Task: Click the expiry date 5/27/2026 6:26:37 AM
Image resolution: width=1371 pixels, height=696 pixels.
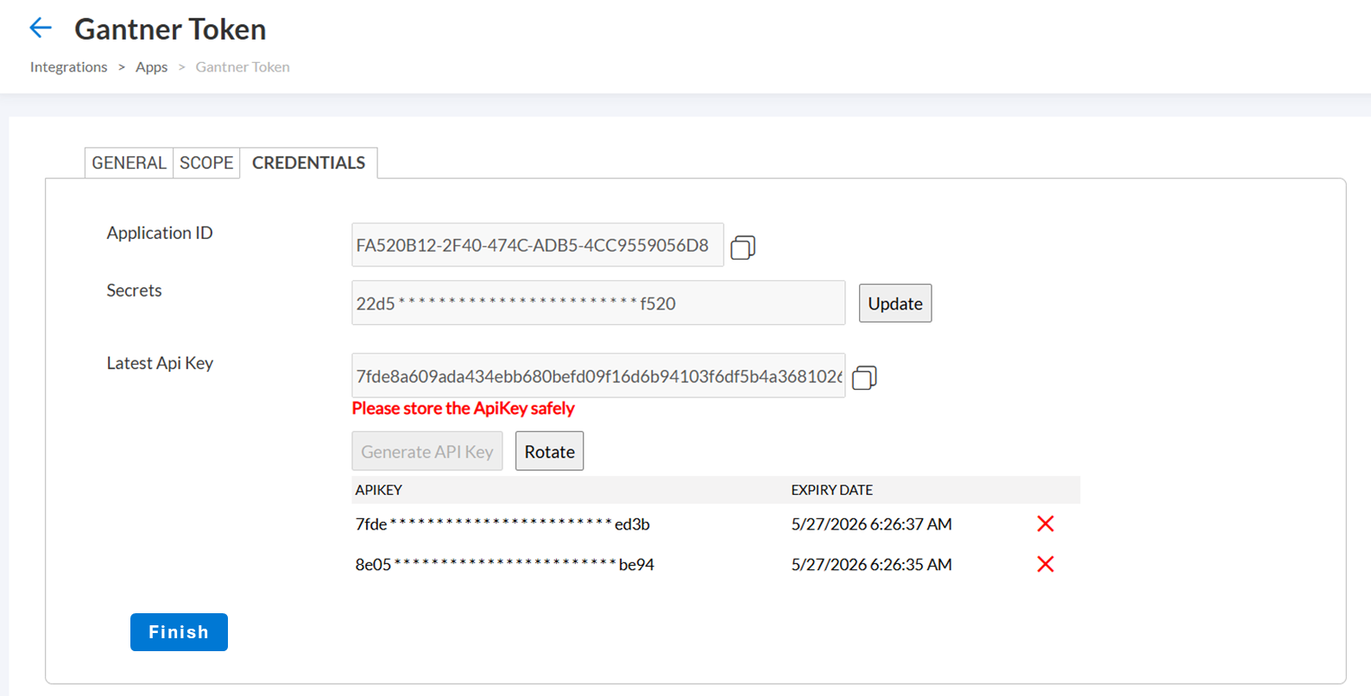Action: tap(872, 524)
